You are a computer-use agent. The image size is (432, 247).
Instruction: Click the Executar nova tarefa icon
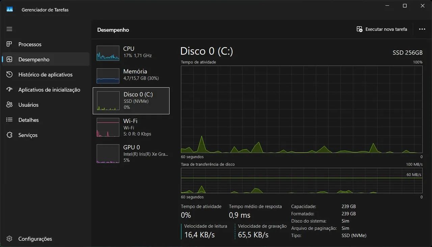tap(359, 29)
